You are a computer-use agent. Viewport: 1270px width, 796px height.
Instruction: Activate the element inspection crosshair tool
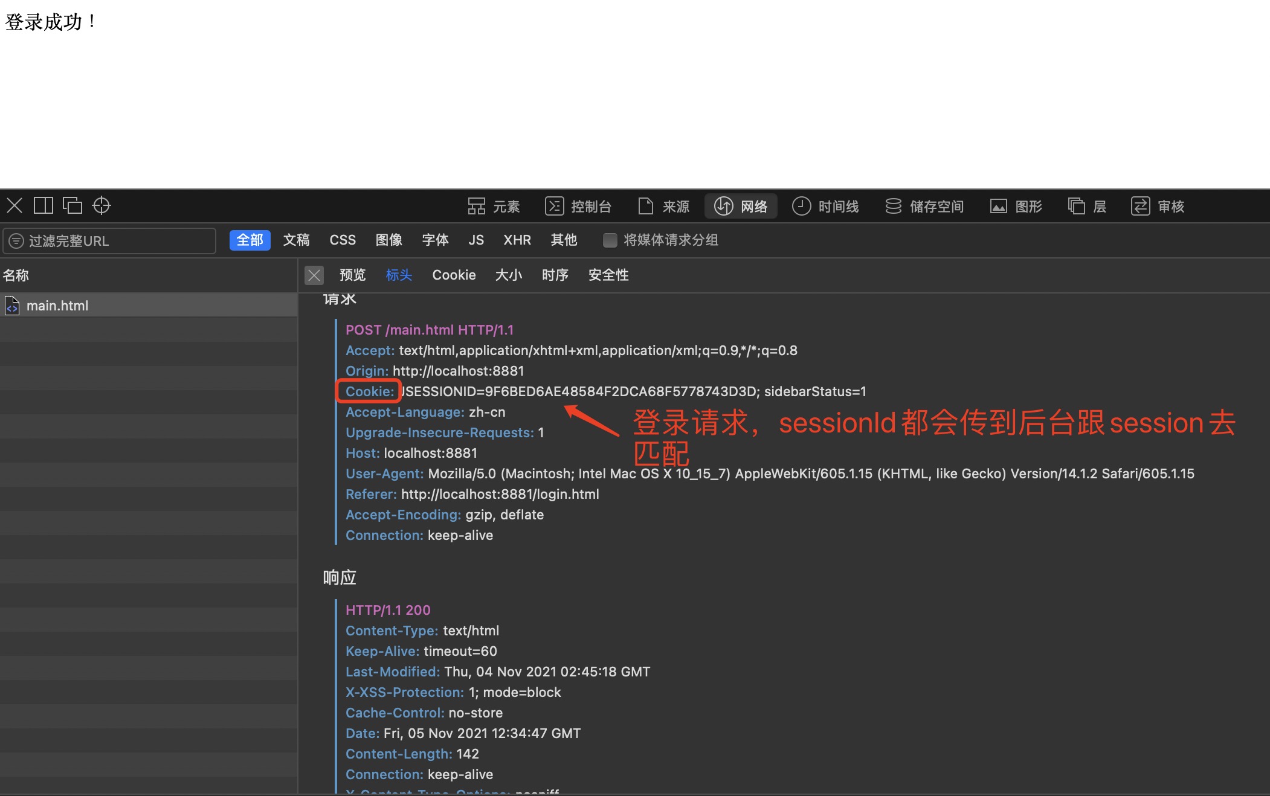[101, 205]
